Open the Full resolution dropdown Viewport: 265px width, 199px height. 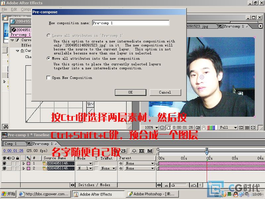228,127
